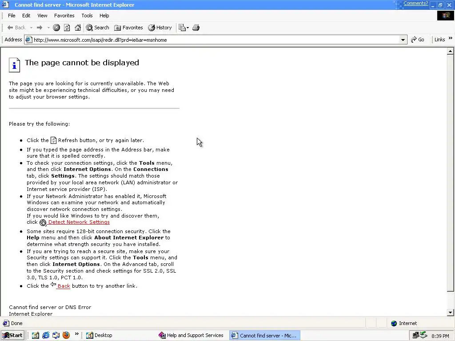Expand the Address bar dropdown list
This screenshot has height=341, width=455.
click(403, 40)
